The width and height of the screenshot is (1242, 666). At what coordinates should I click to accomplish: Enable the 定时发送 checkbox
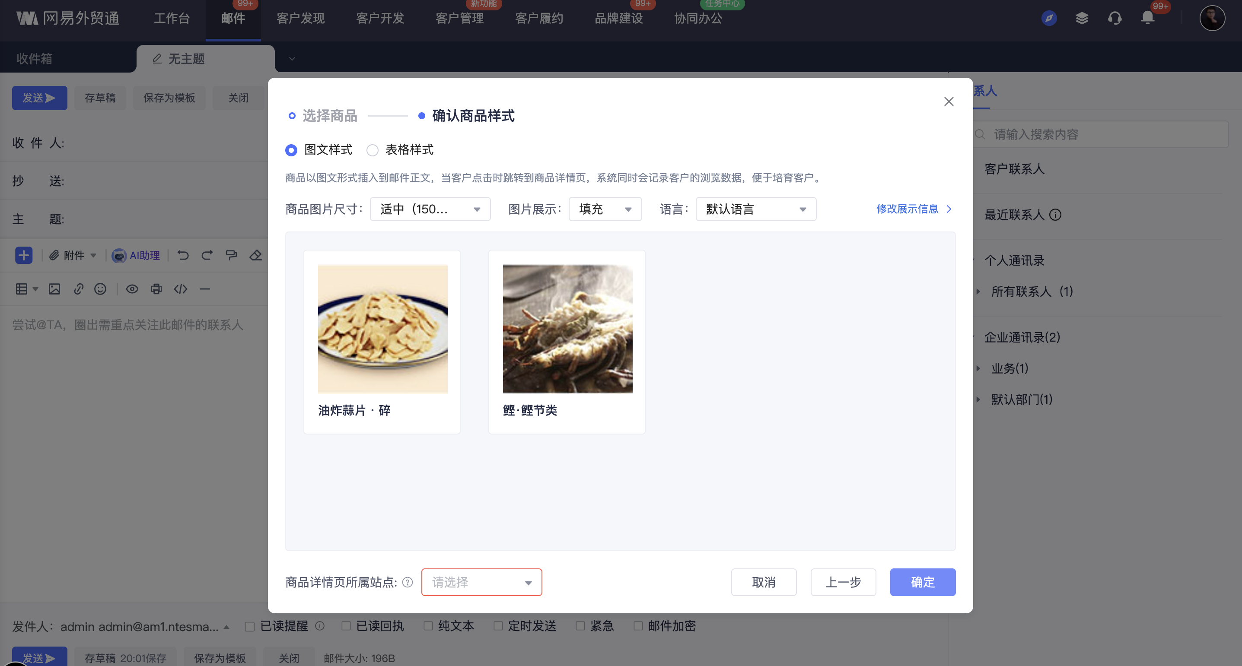(498, 625)
